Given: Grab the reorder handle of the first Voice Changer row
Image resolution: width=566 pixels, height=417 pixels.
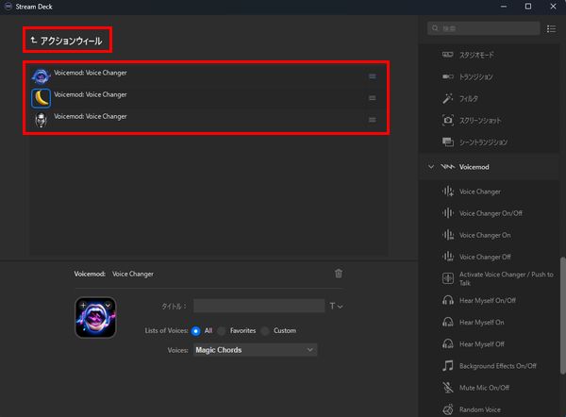Looking at the screenshot, I should [373, 76].
